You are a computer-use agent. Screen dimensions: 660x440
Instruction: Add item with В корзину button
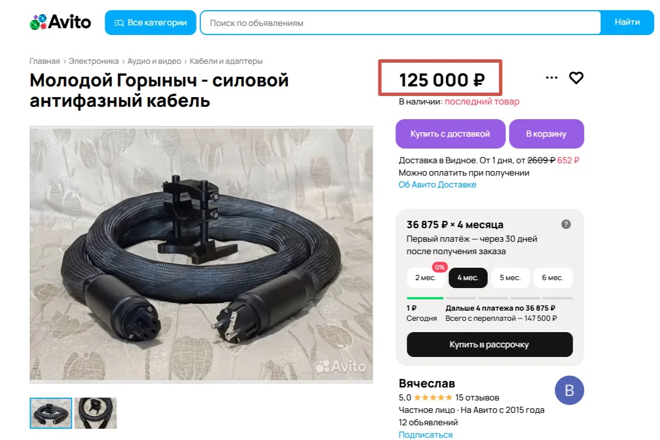[546, 134]
